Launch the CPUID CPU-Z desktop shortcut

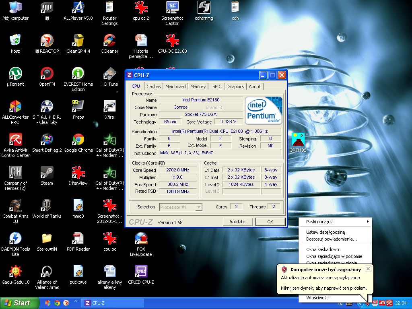click(x=141, y=272)
